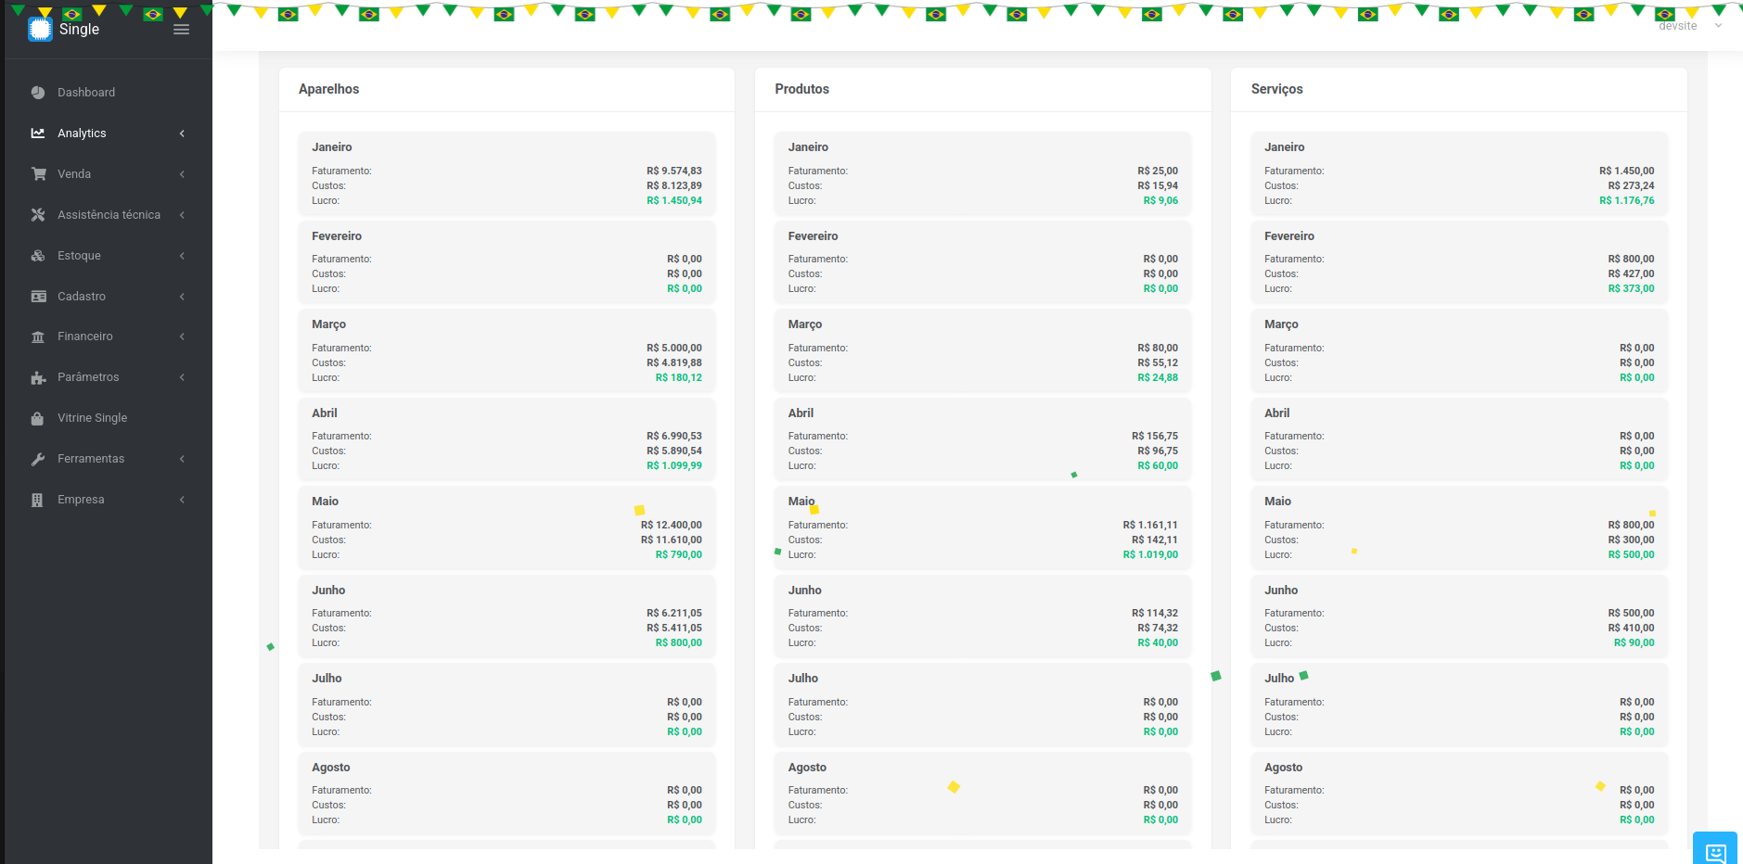Screen dimensions: 1743x864
Task: Select Produtos Maio lucro R$ 1.019,00
Action: 1150,555
